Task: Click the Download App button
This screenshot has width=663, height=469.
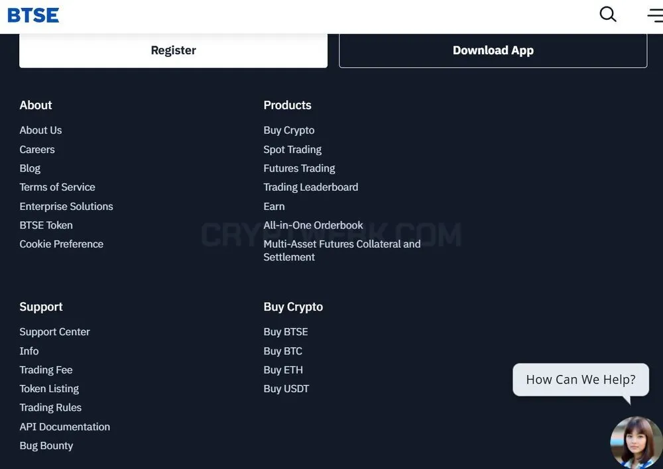Action: pos(493,50)
